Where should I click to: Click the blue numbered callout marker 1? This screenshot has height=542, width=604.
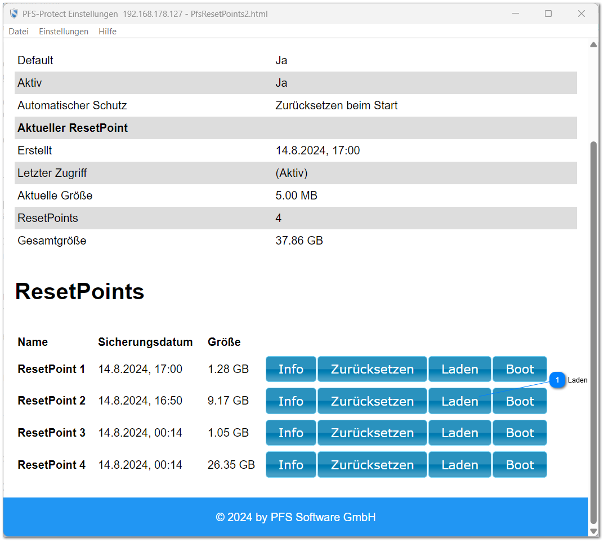[557, 380]
